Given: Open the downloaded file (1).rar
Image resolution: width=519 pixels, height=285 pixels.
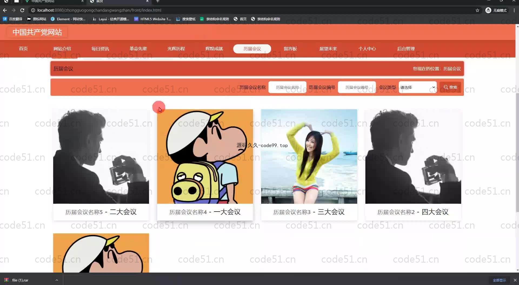Looking at the screenshot, I should click(x=20, y=280).
